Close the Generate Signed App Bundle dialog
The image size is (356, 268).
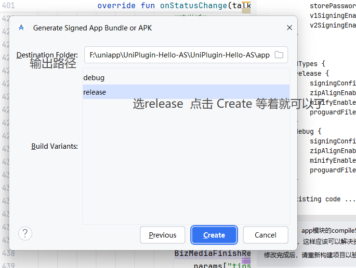(290, 28)
